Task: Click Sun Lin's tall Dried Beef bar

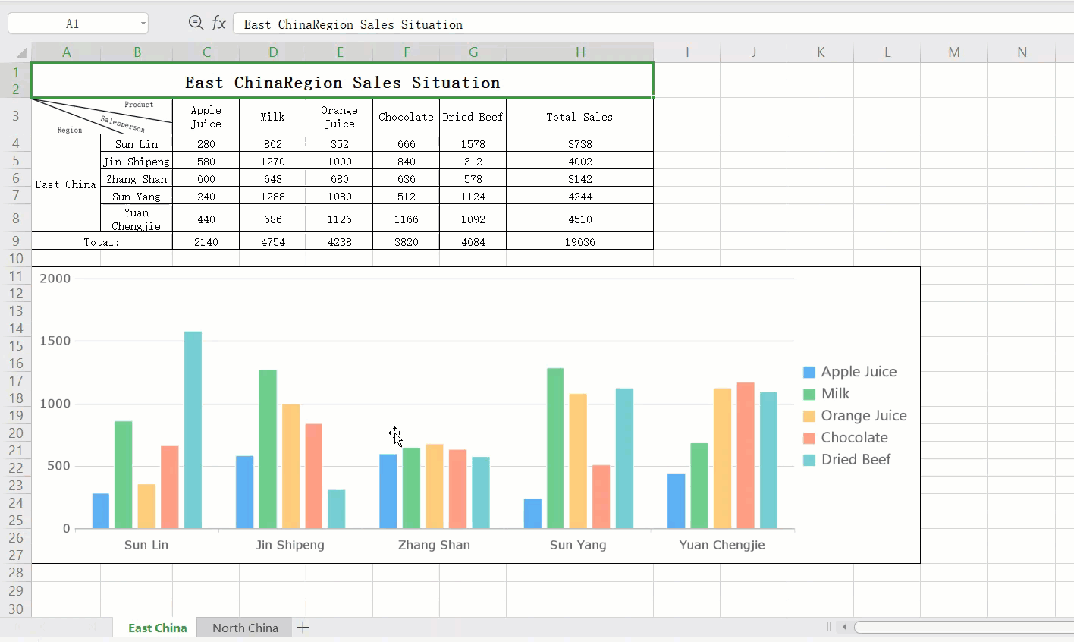Action: (x=193, y=430)
